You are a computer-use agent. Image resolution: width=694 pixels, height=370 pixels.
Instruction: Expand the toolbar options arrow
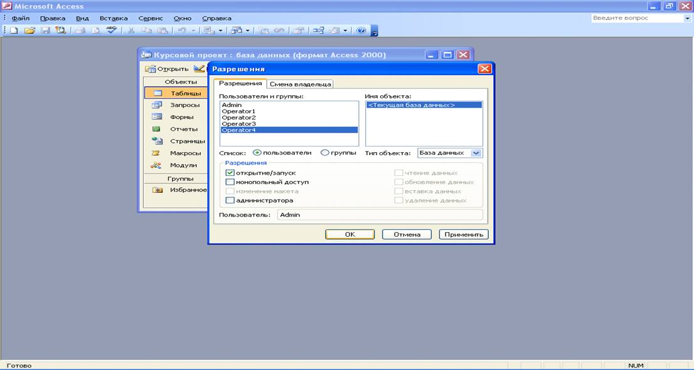[374, 31]
